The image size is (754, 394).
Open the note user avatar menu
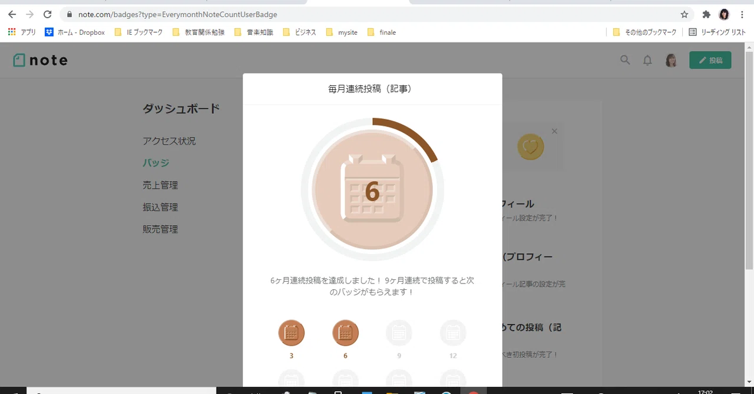671,60
